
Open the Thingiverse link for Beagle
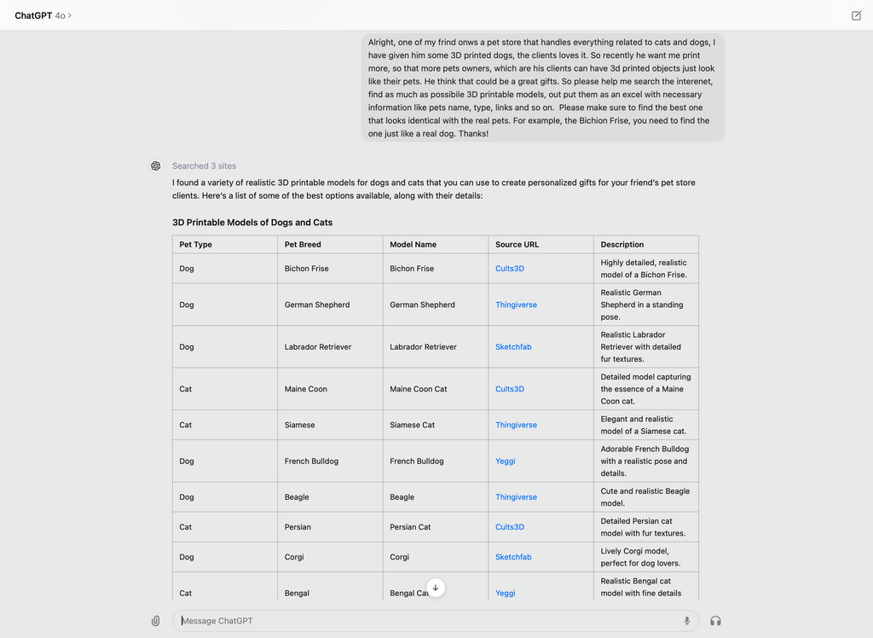click(515, 496)
